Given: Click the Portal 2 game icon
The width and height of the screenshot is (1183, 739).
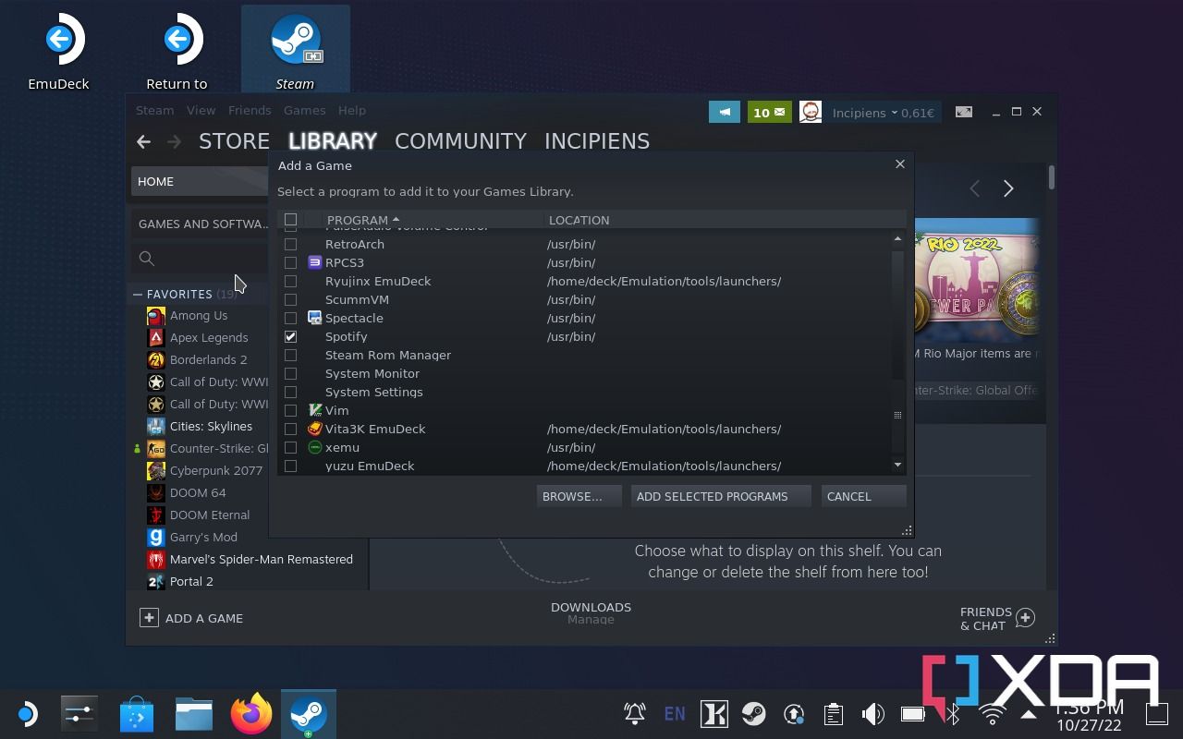Looking at the screenshot, I should pos(155,582).
